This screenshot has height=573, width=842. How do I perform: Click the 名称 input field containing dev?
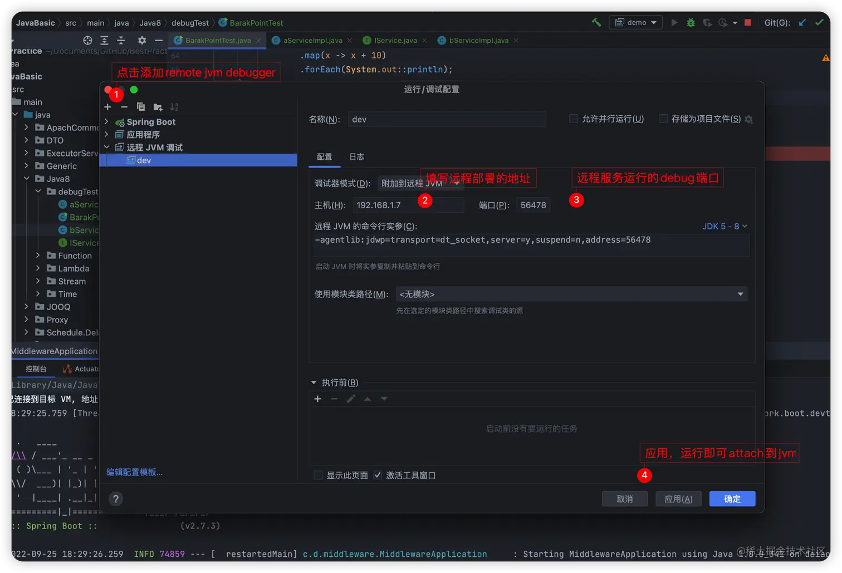pos(447,119)
